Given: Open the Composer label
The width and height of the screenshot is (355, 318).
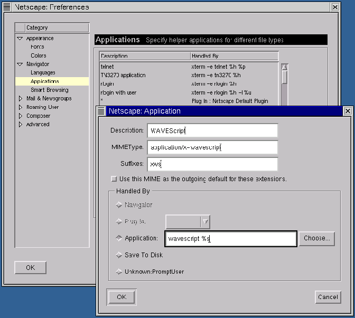Looking at the screenshot, I should click(38, 116).
